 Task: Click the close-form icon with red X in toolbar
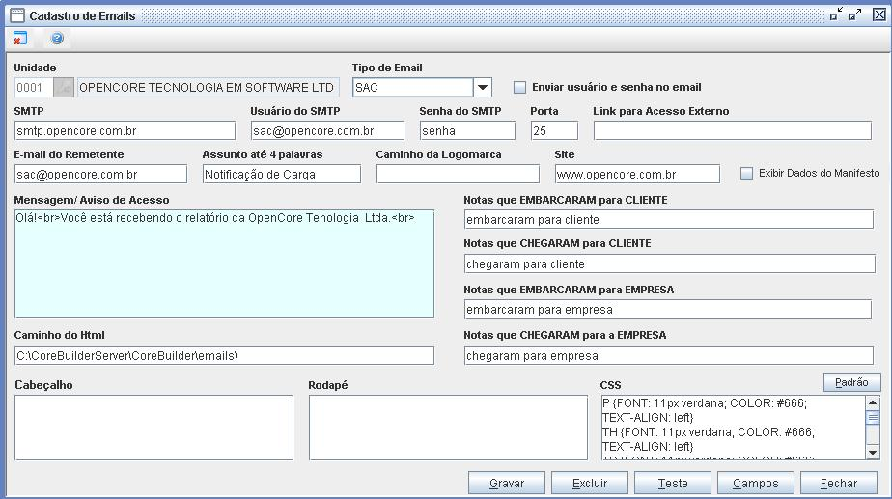pyautogui.click(x=20, y=38)
